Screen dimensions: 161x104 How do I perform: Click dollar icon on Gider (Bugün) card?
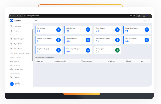pos(117,30)
